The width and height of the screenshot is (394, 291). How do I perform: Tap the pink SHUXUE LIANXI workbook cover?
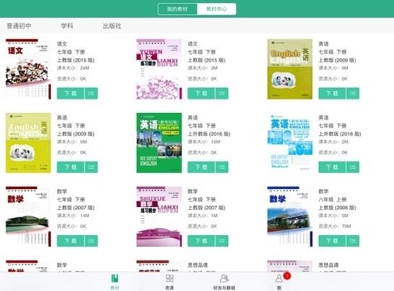(x=159, y=216)
